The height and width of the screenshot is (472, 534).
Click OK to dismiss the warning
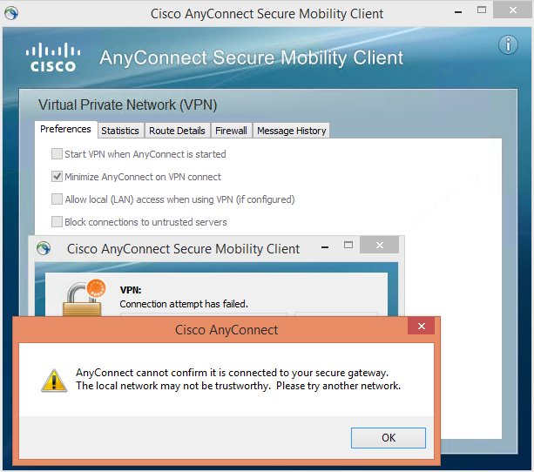(389, 438)
